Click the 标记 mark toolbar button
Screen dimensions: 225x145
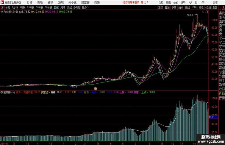(201, 7)
